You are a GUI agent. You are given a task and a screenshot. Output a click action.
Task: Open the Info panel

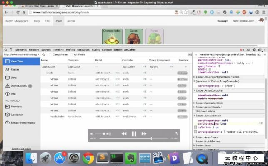[x=21, y=94]
